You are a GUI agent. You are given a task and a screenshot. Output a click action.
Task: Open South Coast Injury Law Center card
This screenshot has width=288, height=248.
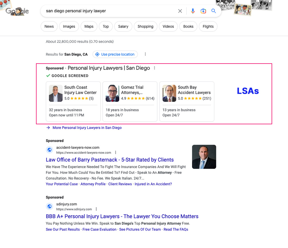tap(73, 102)
